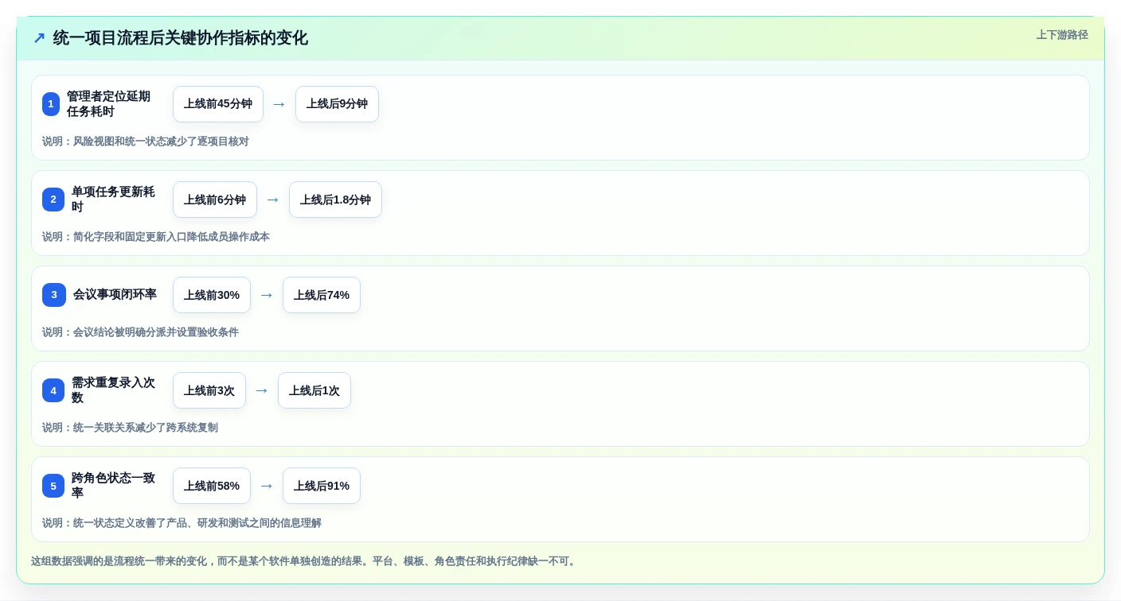Click the arrow between 上线前3次 and 上线后1次

pos(262,390)
